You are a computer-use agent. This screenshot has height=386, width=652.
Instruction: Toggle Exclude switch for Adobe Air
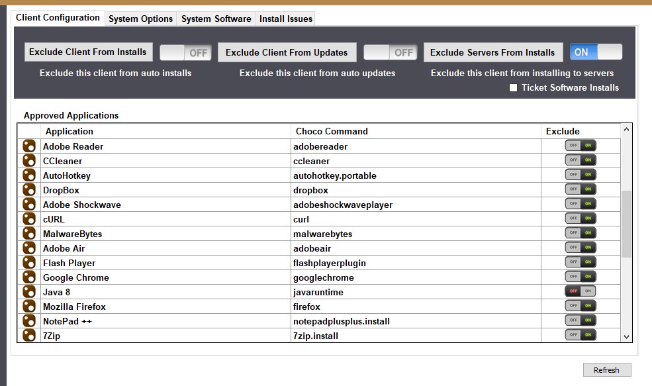(x=581, y=248)
